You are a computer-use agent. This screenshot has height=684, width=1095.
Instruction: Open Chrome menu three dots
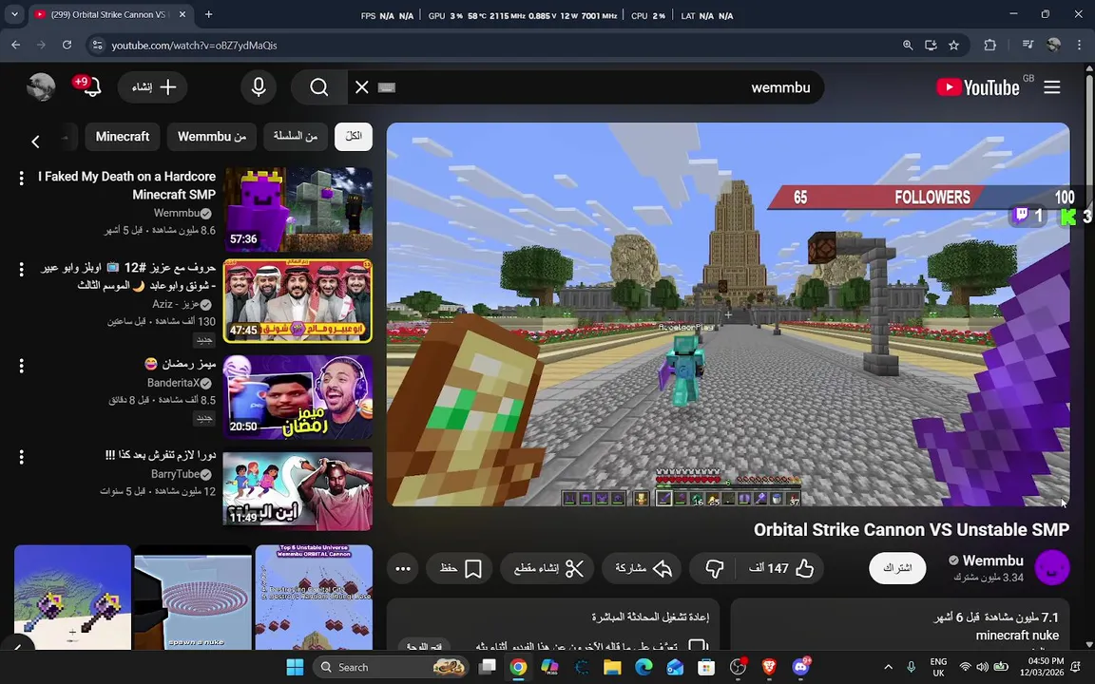pyautogui.click(x=1081, y=45)
